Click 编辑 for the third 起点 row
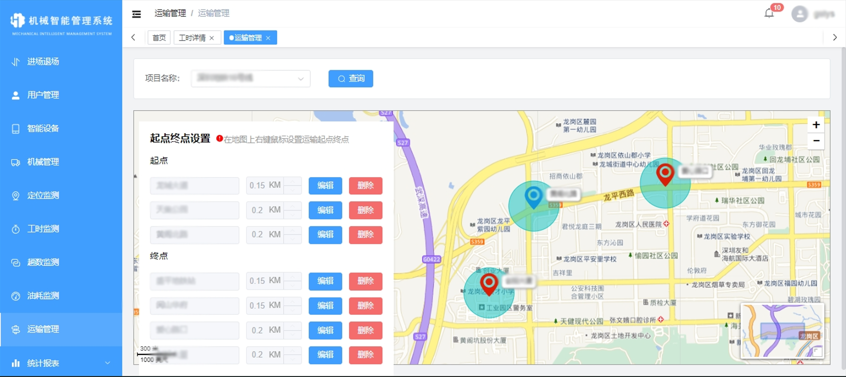Image resolution: width=846 pixels, height=377 pixels. click(325, 235)
